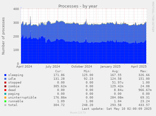The width and height of the screenshot is (156, 116).
Task: Click the 'April 2025' axis label
Action: (x=139, y=67)
